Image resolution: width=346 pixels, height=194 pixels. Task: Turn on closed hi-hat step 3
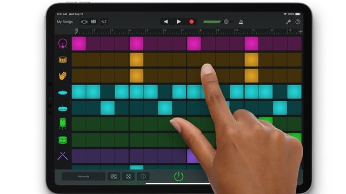[108, 92]
